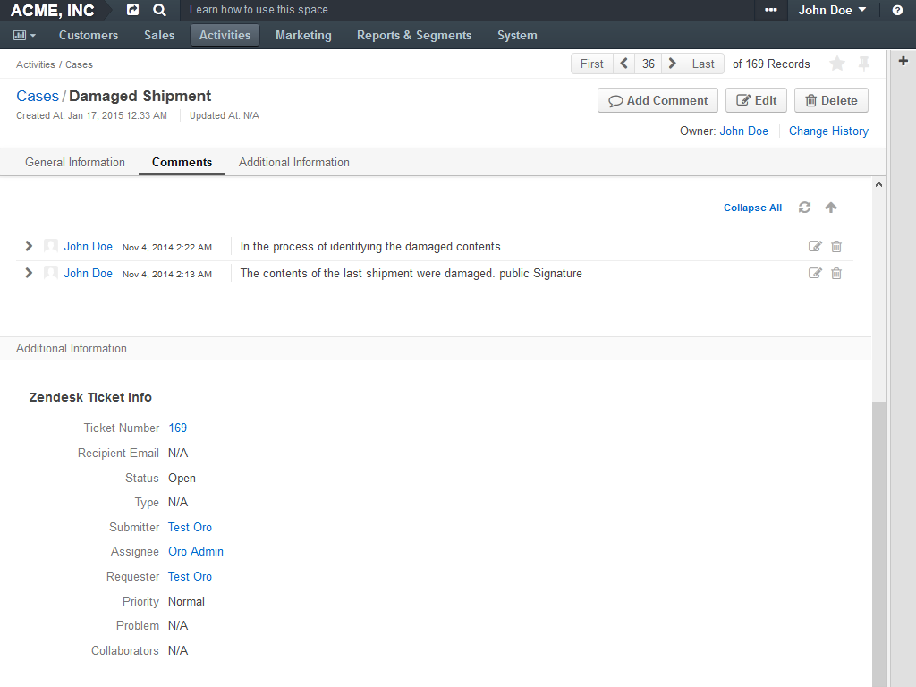The image size is (916, 687).
Task: Switch to General Information tab
Action: click(75, 162)
